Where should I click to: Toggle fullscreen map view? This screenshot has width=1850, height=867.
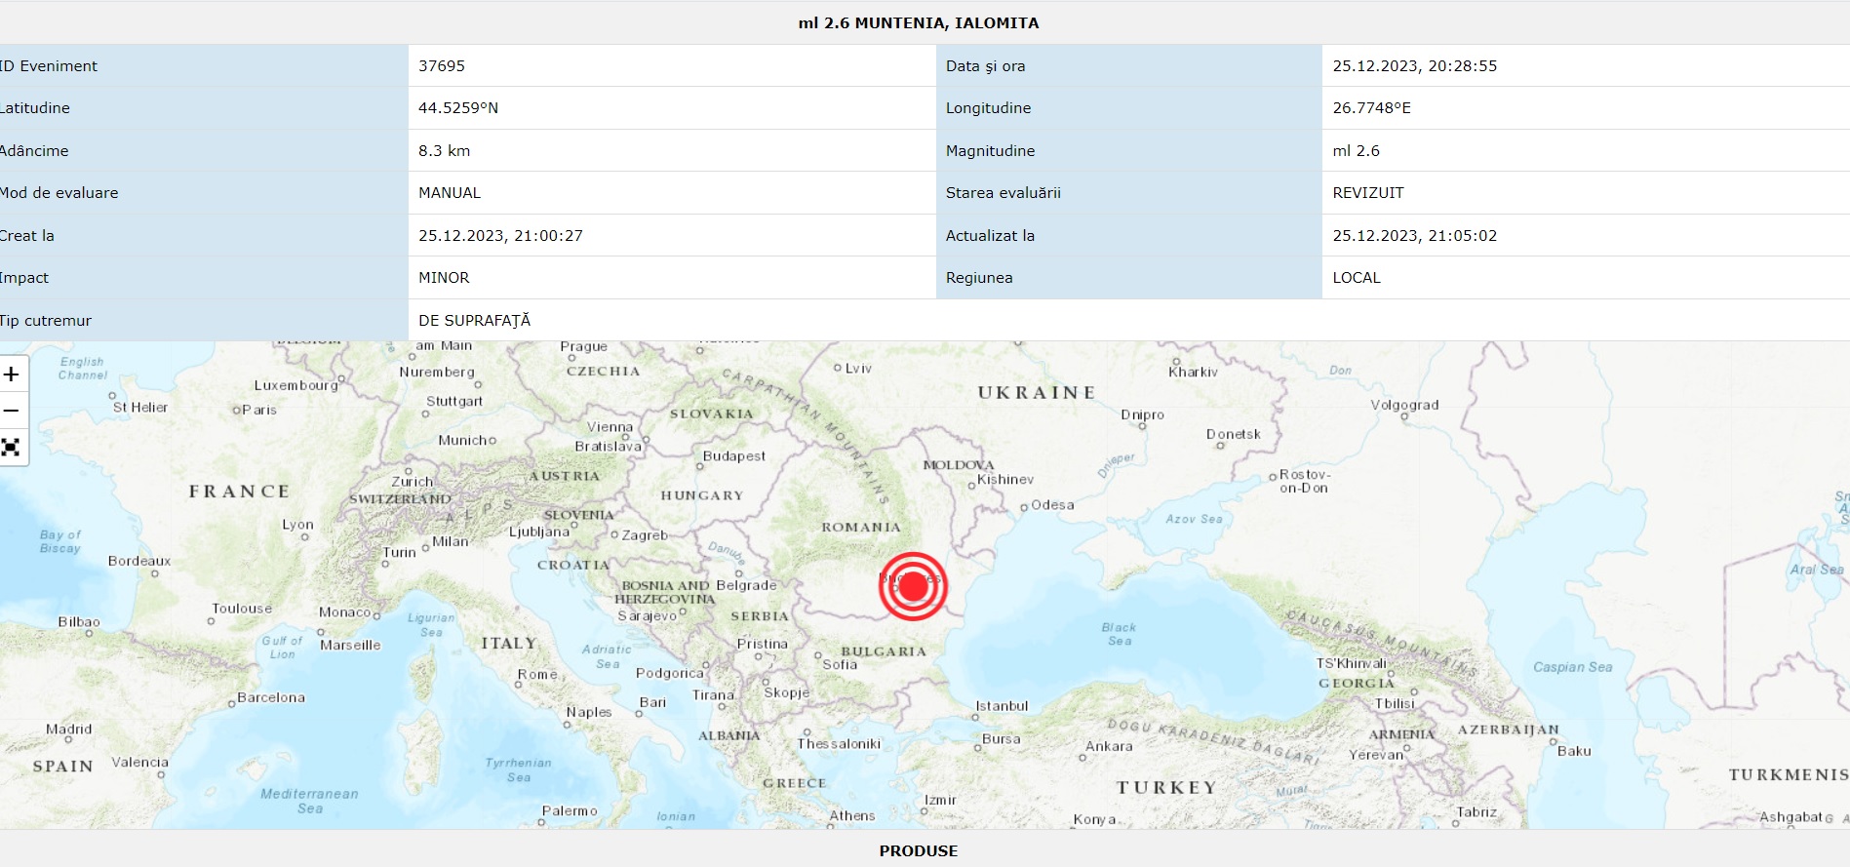click(x=12, y=448)
